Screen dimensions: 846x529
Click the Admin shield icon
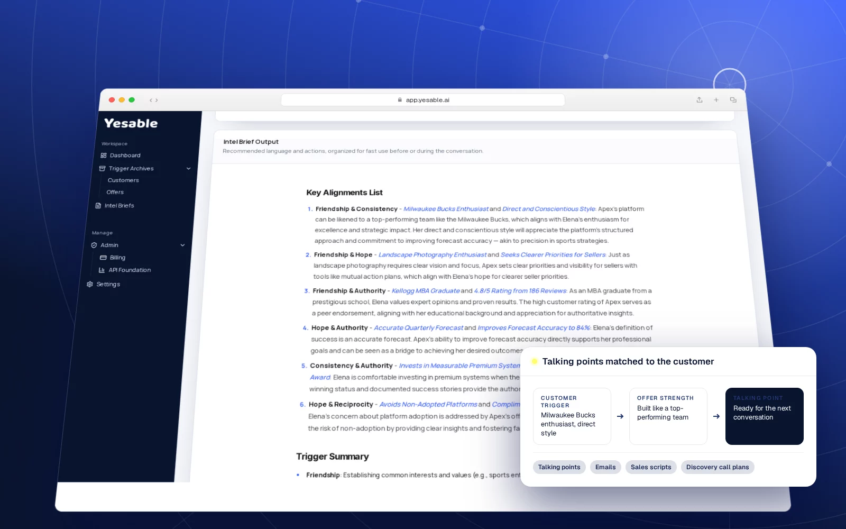tap(94, 245)
